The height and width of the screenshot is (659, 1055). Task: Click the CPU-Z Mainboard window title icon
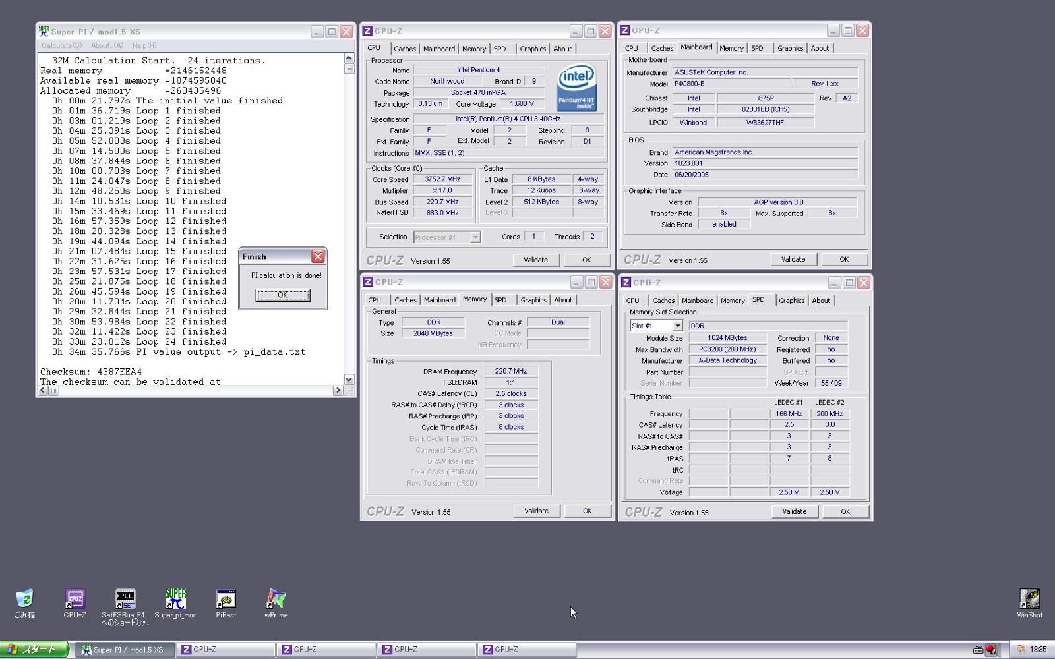coord(625,30)
